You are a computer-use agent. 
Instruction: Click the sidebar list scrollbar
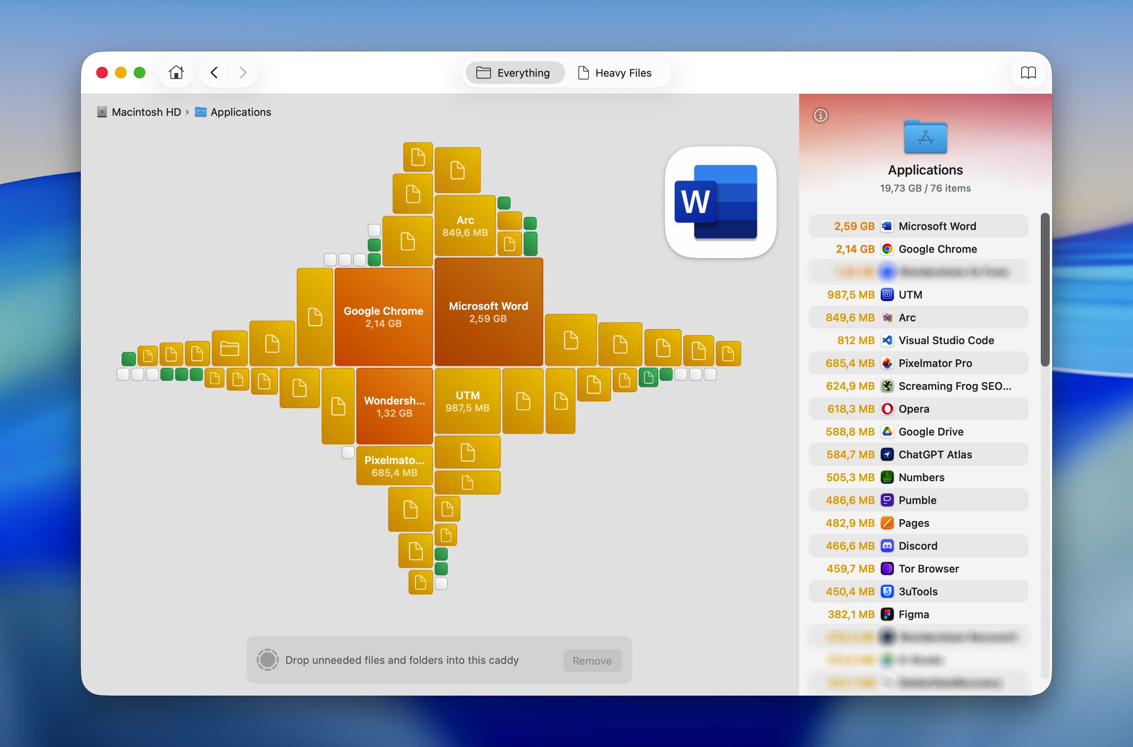coord(1045,290)
